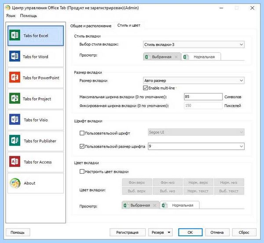Image resolution: width=264 pixels, height=243 pixels.
Task: Select the Project icon in sidebar
Action: [x=15, y=98]
